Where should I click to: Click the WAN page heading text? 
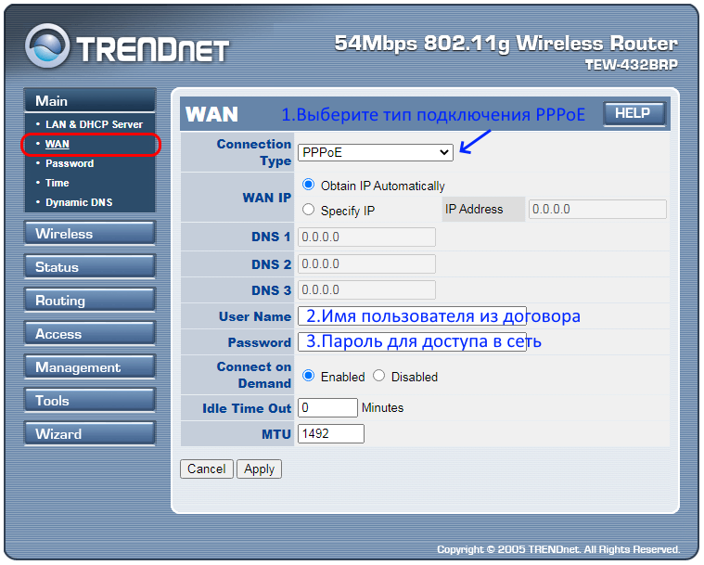211,114
